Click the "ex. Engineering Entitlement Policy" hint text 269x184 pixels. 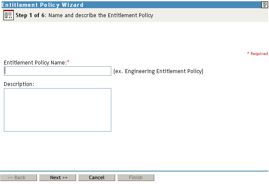click(158, 71)
